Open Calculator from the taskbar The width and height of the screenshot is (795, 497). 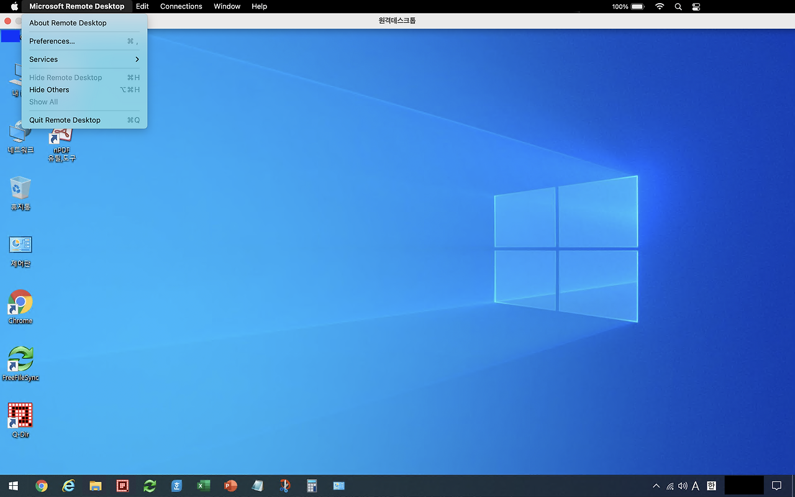tap(312, 486)
